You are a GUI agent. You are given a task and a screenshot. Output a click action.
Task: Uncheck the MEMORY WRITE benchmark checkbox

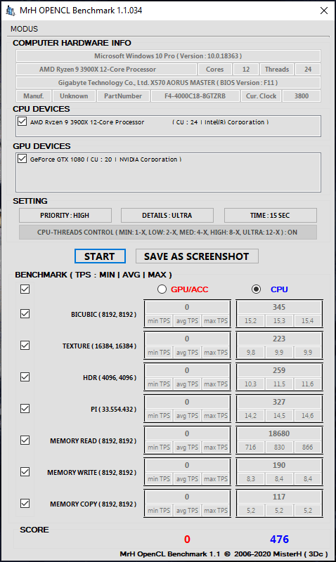[x=25, y=471]
